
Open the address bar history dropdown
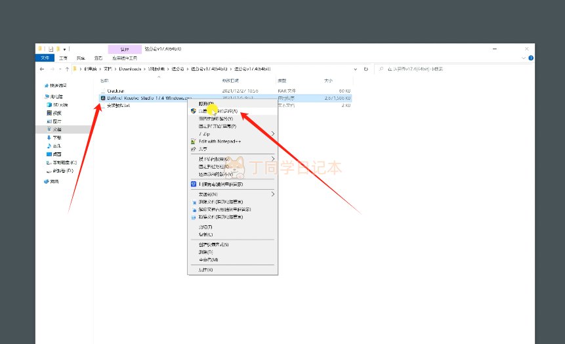(356, 69)
